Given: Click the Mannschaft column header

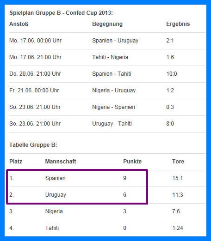Looking at the screenshot, I should 61,162.
